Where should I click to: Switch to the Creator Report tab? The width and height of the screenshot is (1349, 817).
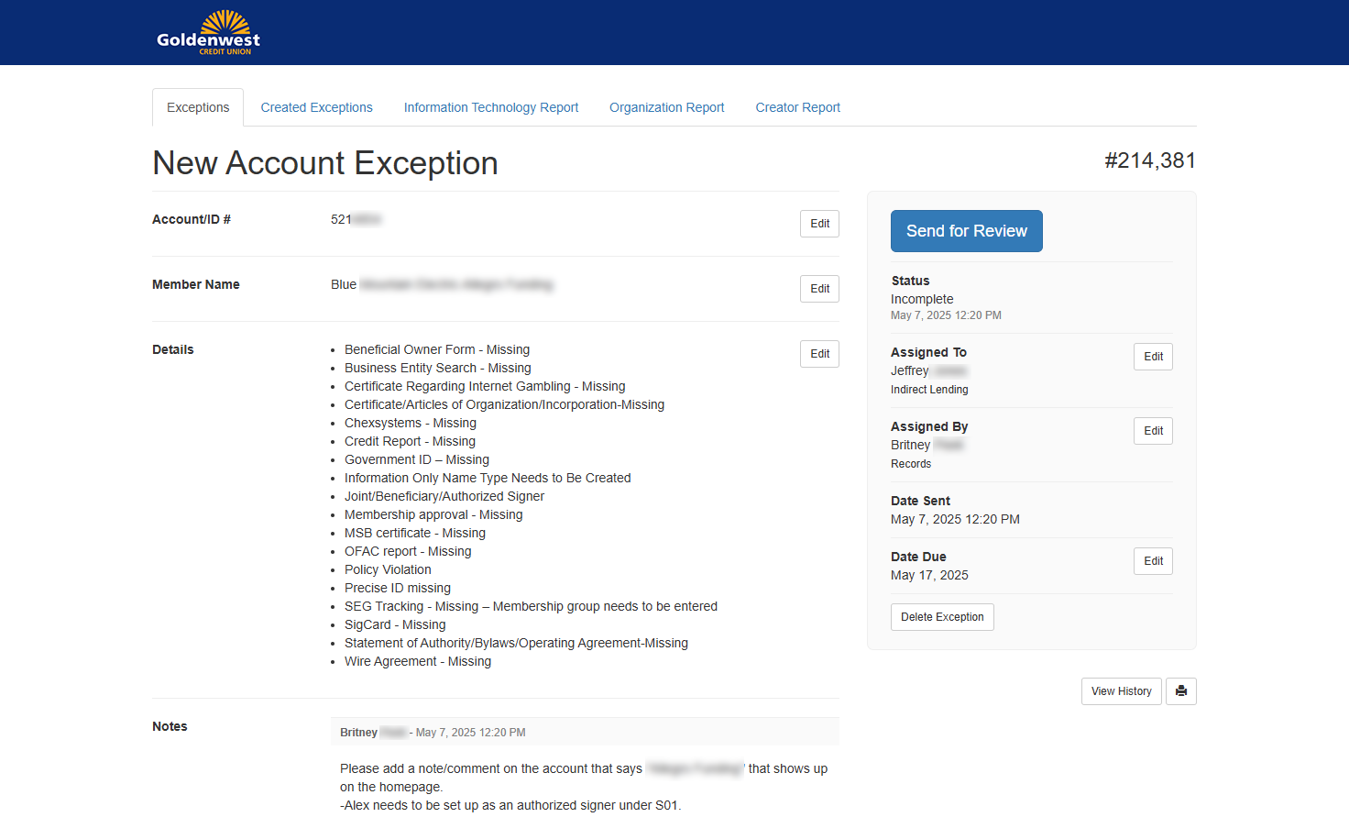[797, 107]
